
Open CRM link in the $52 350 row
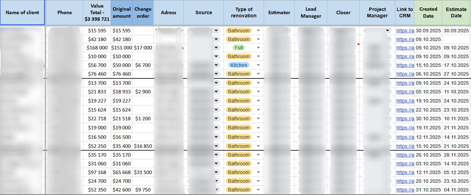405,190
